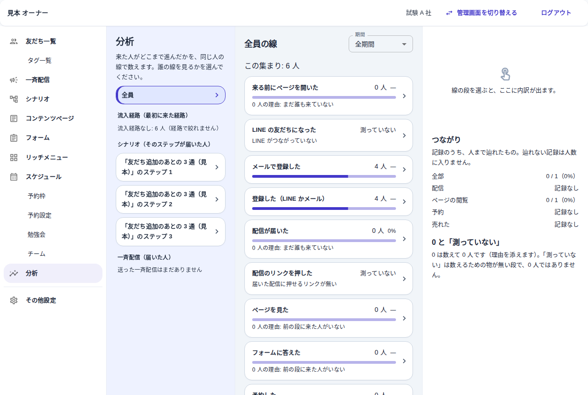Click the friends list people icon
Image resolution: width=588 pixels, height=395 pixels.
tap(14, 41)
